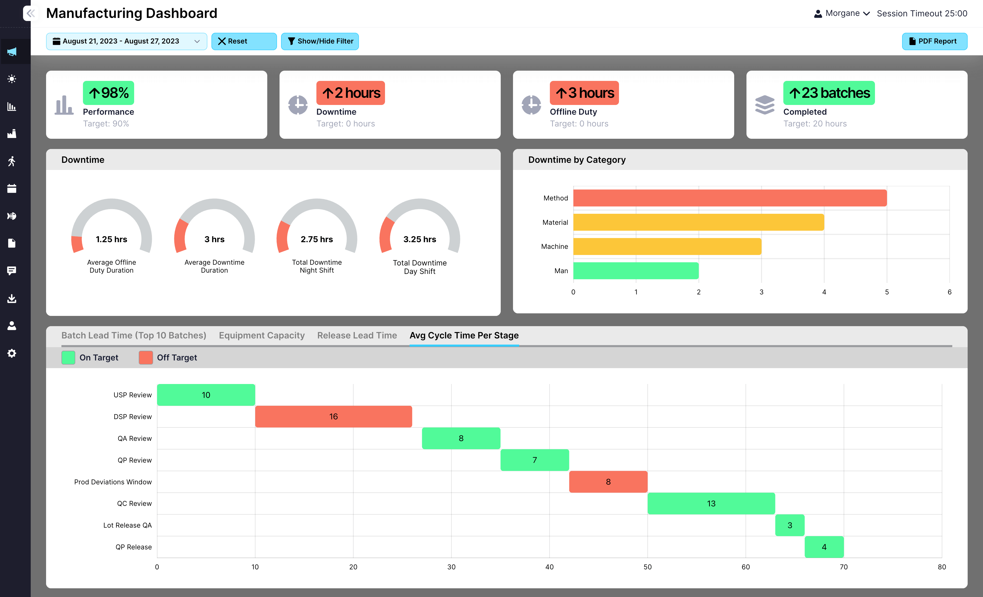
Task: Toggle filters with Show/Hide Filter button
Action: point(319,41)
